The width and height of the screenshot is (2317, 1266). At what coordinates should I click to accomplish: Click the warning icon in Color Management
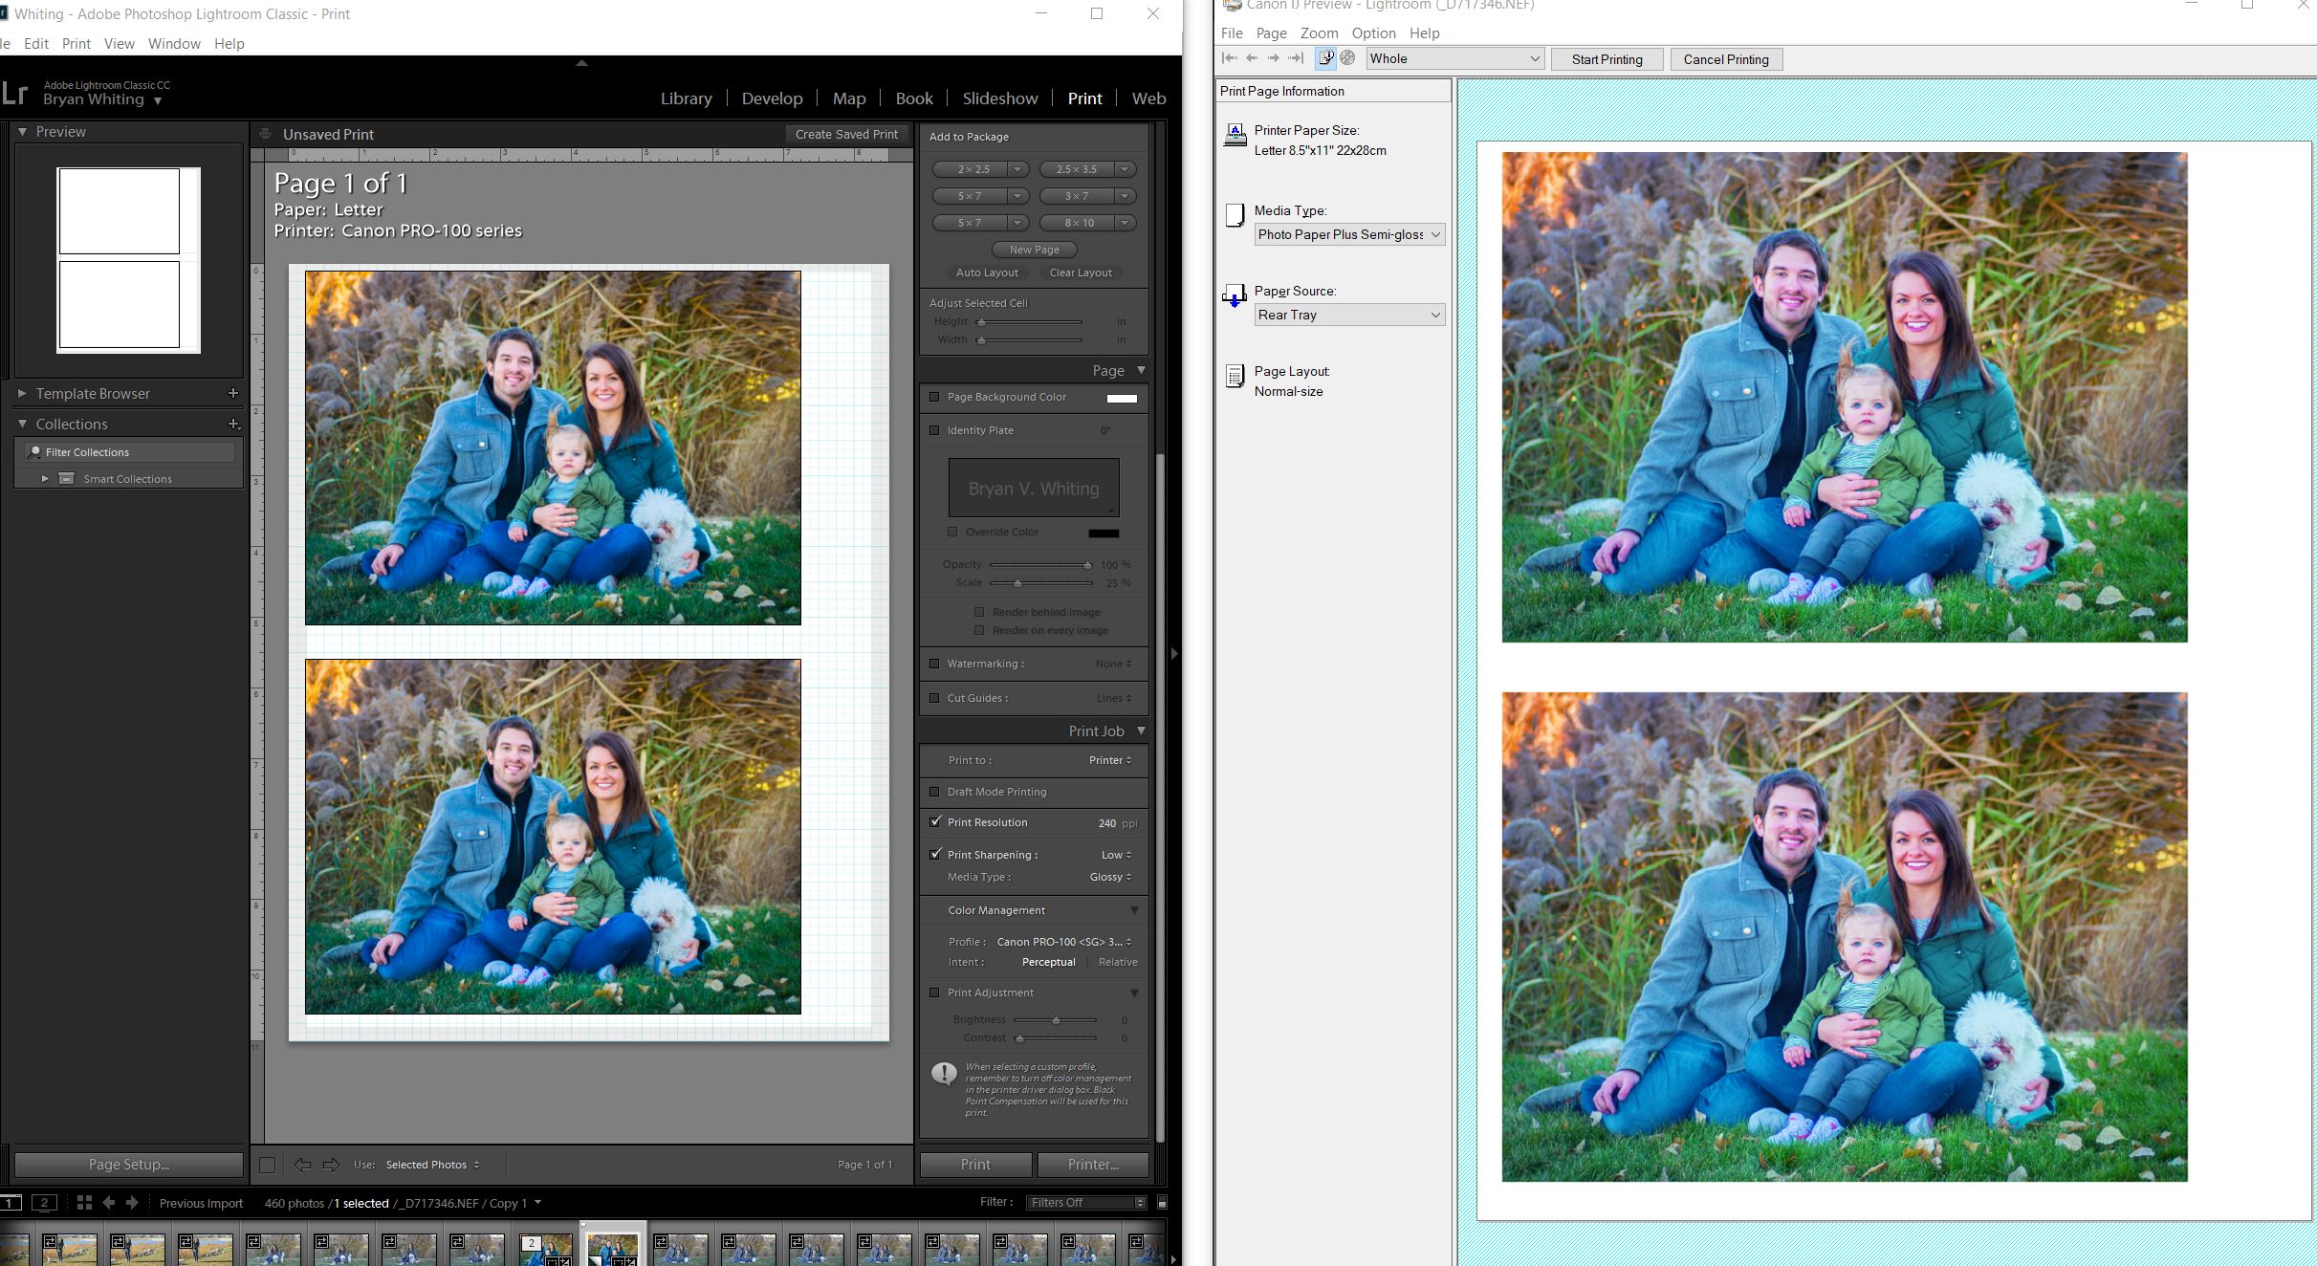click(x=944, y=1074)
